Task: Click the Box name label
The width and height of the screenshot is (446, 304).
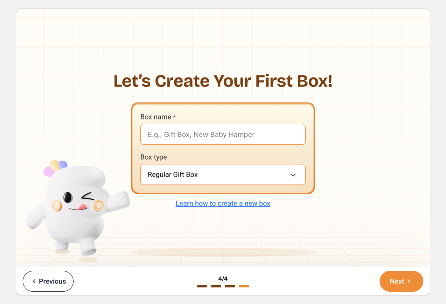Action: [x=155, y=117]
